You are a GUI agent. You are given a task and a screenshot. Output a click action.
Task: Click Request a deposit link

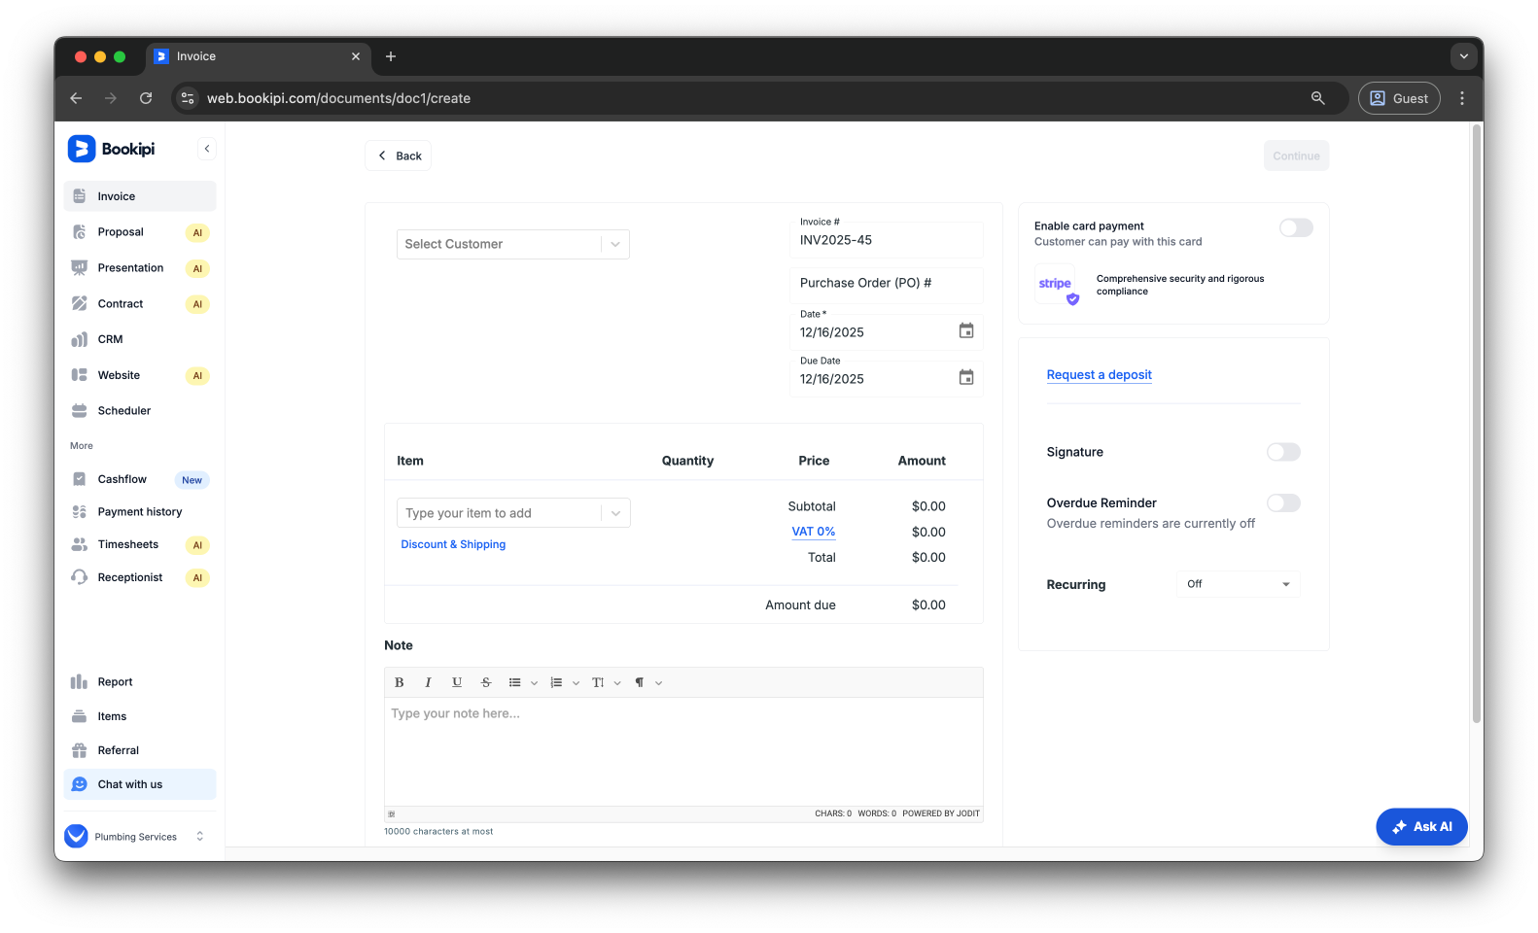pos(1099,375)
